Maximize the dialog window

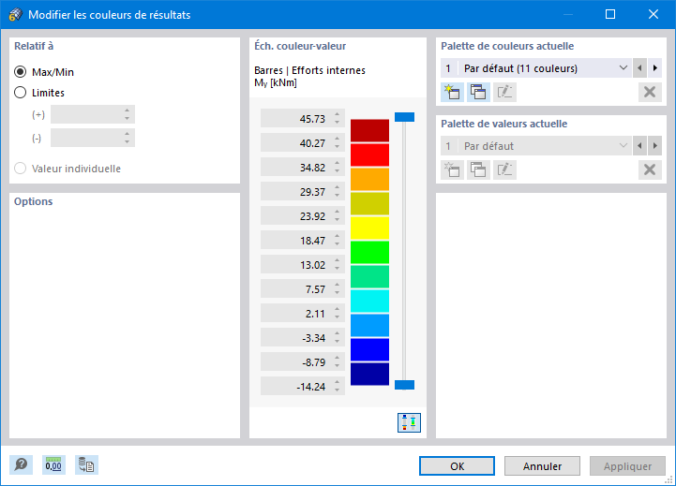pos(610,14)
